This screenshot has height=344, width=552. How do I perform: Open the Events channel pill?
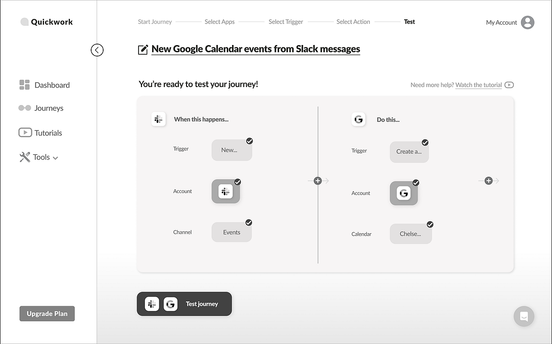click(232, 232)
